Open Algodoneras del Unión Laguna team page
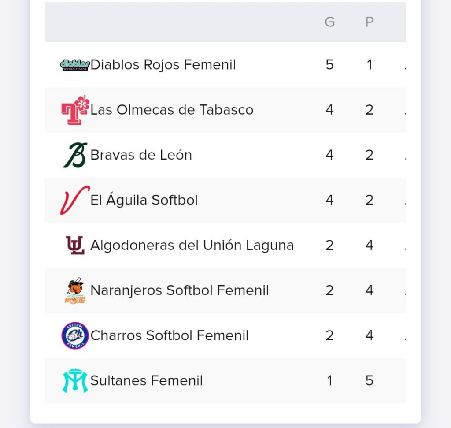Viewport: 451px width, 428px height. pyautogui.click(x=192, y=245)
